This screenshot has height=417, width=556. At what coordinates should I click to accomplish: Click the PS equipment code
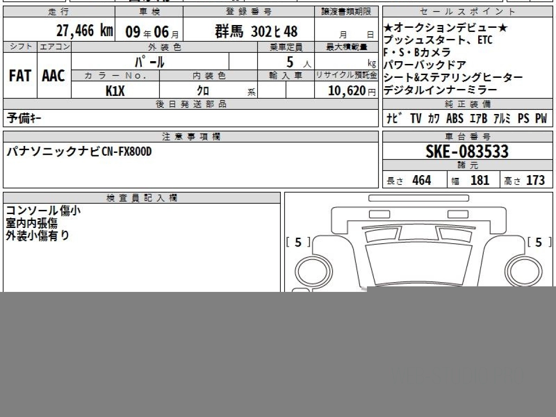524,119
